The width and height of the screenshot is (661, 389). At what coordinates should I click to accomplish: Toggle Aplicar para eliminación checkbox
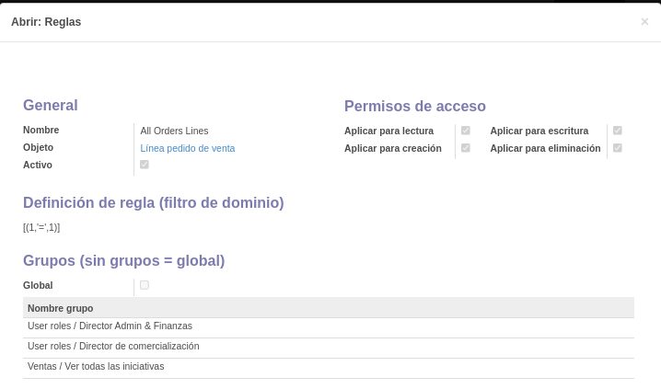click(617, 148)
